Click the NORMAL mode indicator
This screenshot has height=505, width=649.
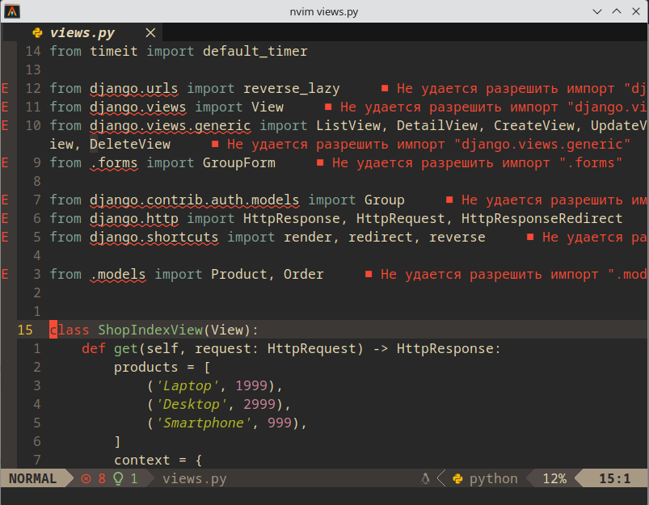[x=32, y=479]
